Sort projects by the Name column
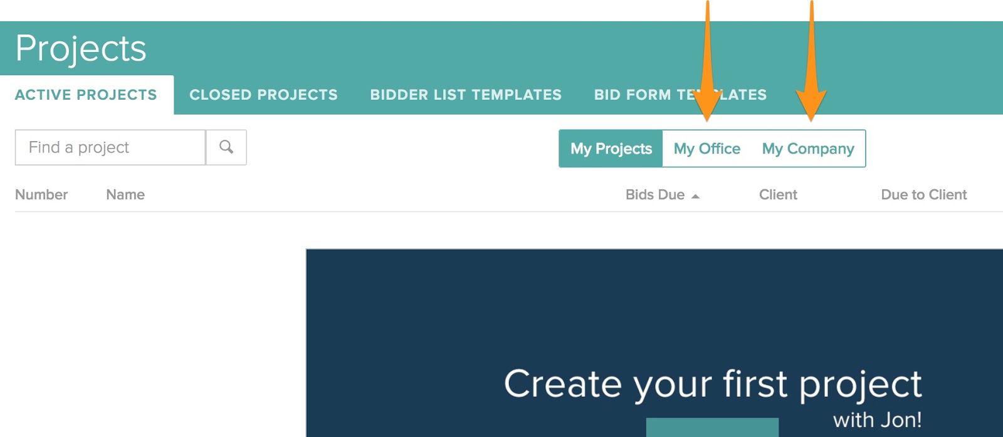The width and height of the screenshot is (1003, 437). [125, 194]
